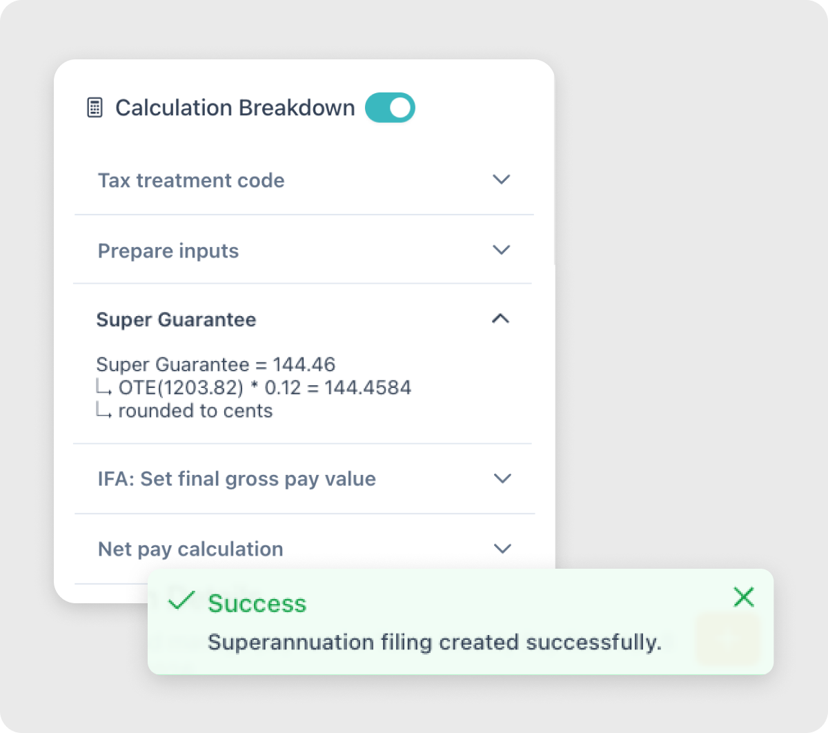828x733 pixels.
Task: Collapse Super Guarantee using its up chevron
Action: tap(500, 318)
